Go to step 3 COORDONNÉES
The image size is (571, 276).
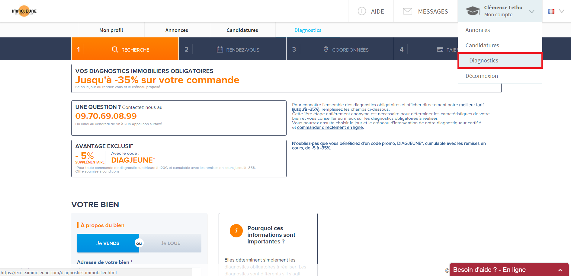click(340, 49)
